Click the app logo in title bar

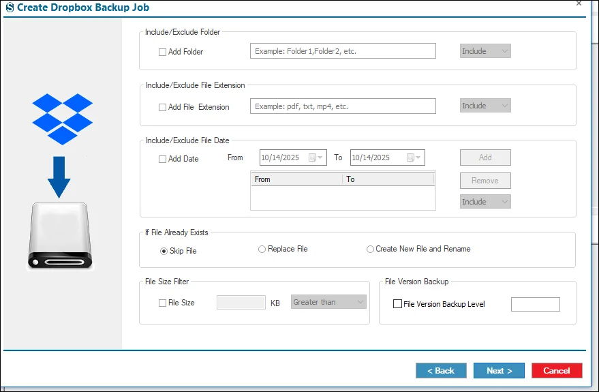pyautogui.click(x=10, y=7)
